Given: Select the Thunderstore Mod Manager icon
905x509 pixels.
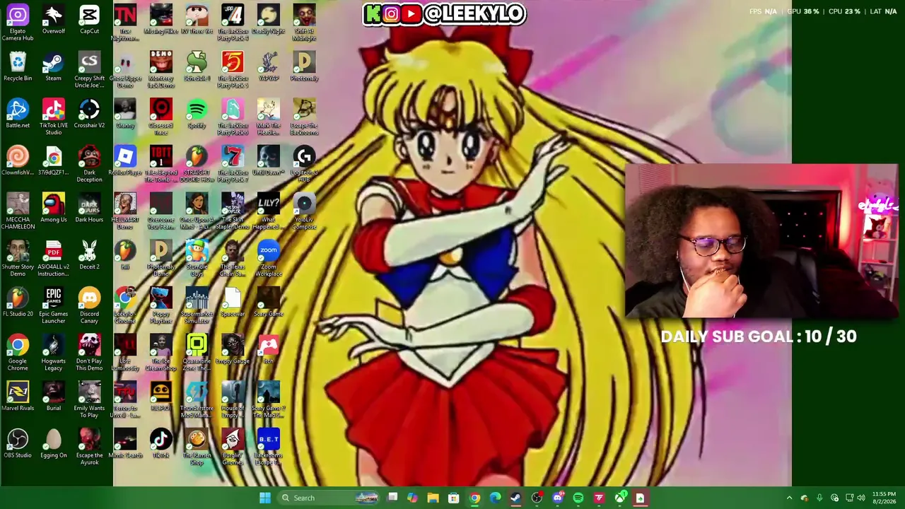Looking at the screenshot, I should point(197,400).
